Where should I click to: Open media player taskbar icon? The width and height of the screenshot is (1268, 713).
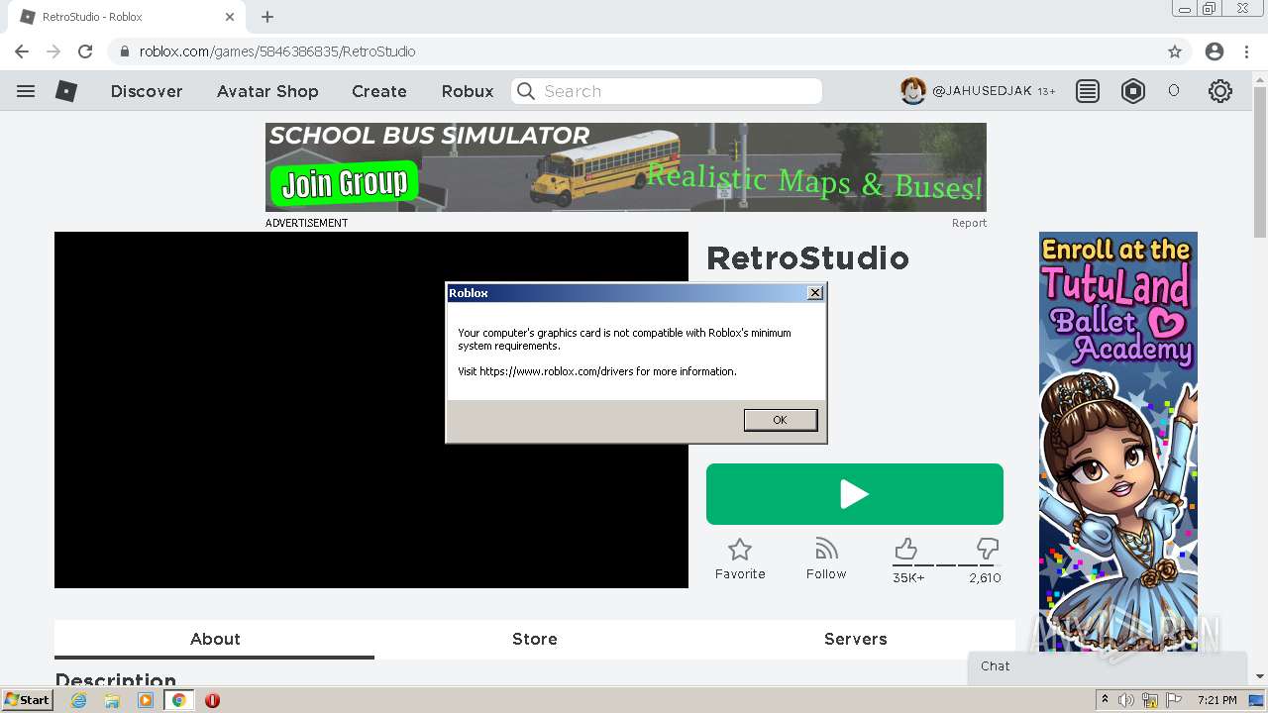146,700
